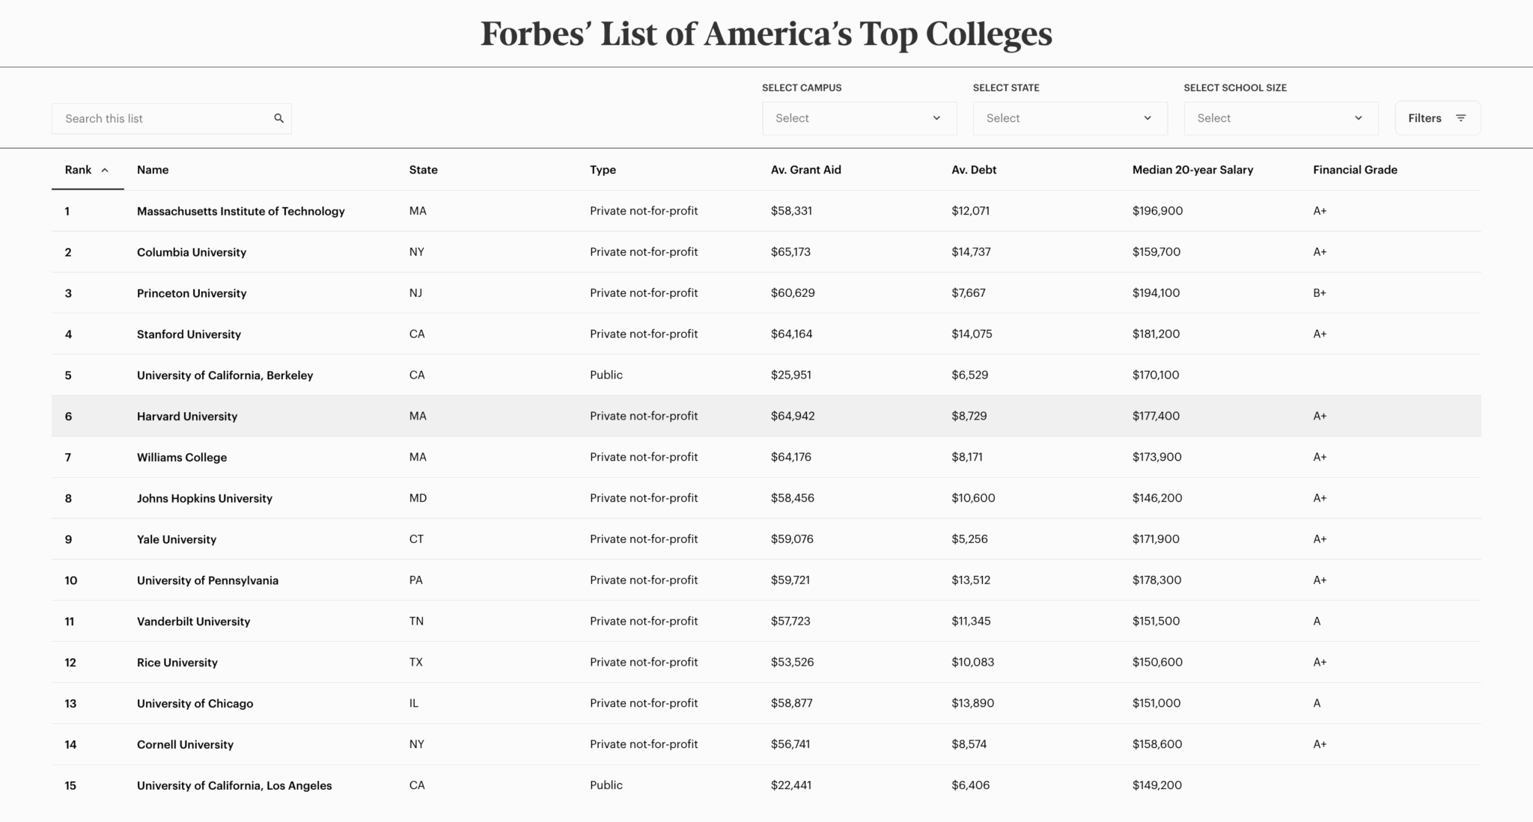Click the Cornell University row

[185, 744]
